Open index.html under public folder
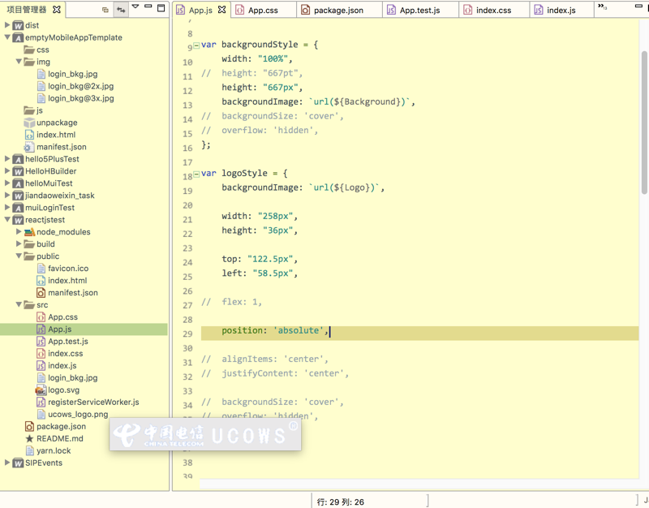Screen dimensions: 649x508 67,281
